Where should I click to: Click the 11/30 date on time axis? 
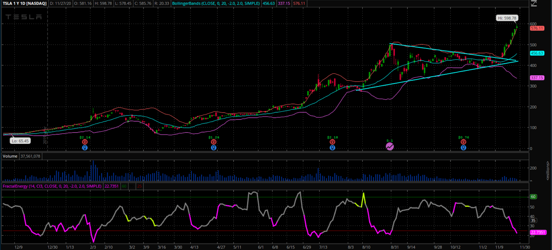525,247
